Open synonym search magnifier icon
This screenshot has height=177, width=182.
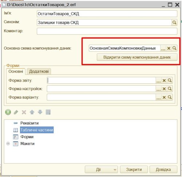pos(174,23)
